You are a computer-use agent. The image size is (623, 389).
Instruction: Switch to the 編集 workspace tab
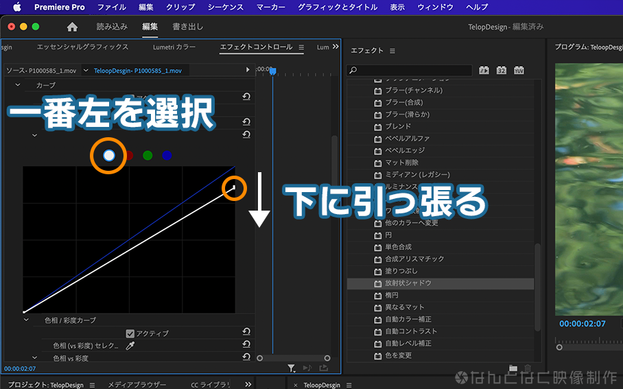click(x=150, y=27)
